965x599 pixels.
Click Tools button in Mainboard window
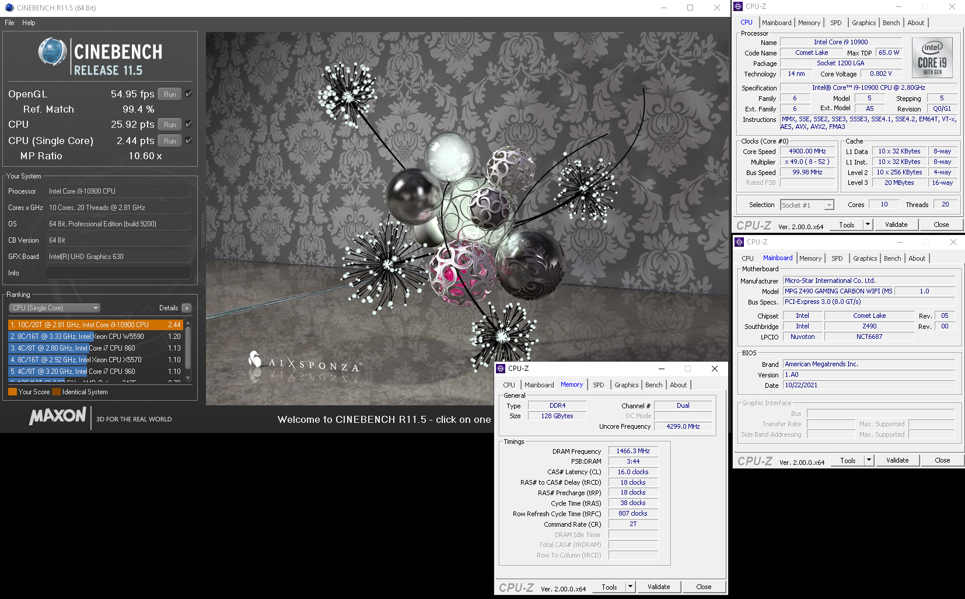(848, 460)
